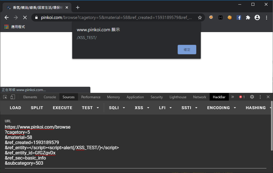
Task: Click HackBar EXECUTE button
Action: pos(63,108)
